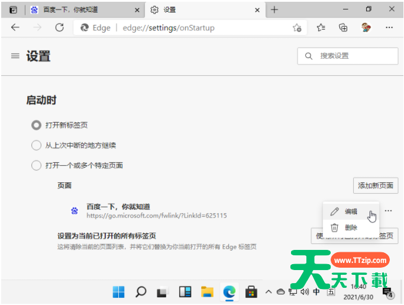The width and height of the screenshot is (404, 305).
Task: Open the settings hamburger menu icon
Action: click(x=15, y=56)
